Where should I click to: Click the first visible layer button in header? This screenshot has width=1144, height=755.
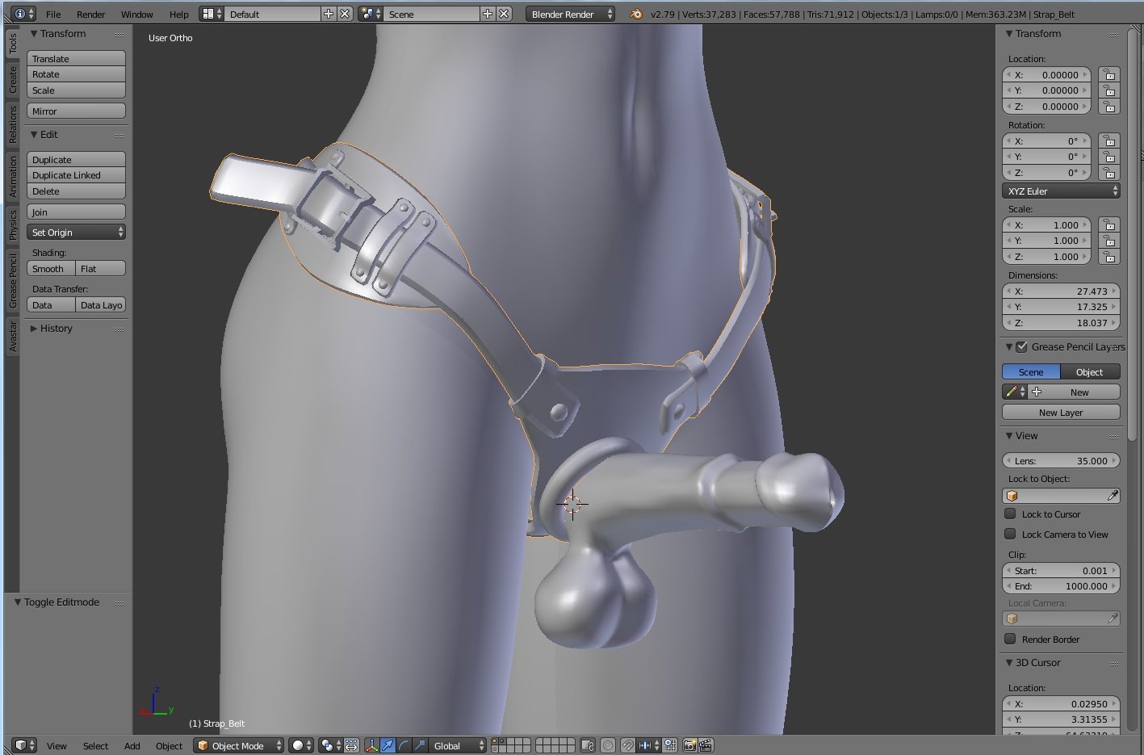click(495, 742)
